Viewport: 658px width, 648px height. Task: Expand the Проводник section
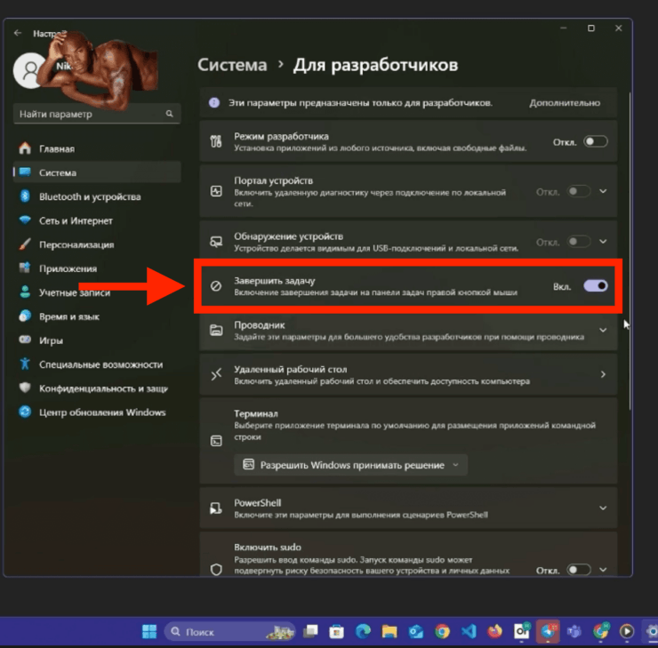click(603, 330)
